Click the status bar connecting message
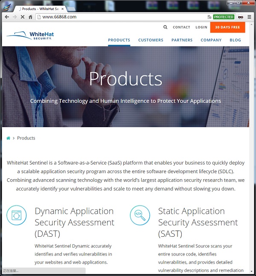The height and width of the screenshot is (276, 256). (x=44, y=270)
